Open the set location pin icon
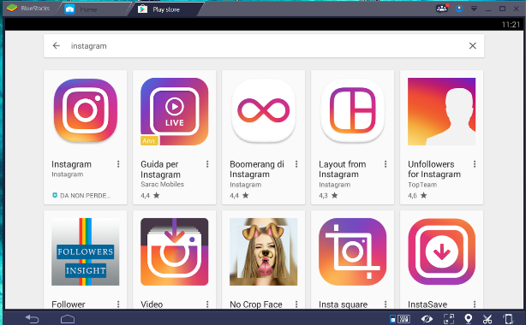Viewport: 526px width, 325px height. [469, 319]
